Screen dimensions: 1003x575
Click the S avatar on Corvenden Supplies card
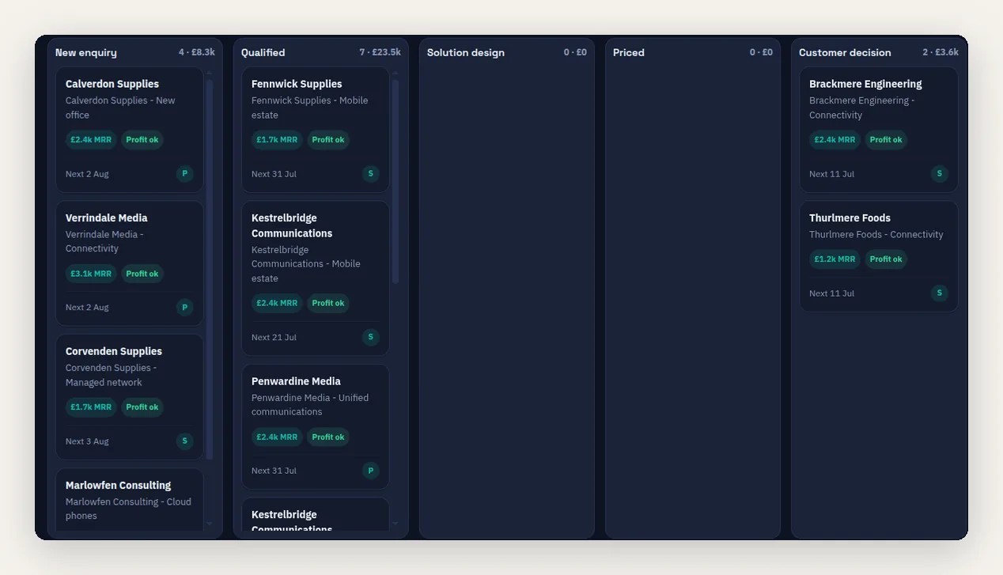[x=185, y=441]
